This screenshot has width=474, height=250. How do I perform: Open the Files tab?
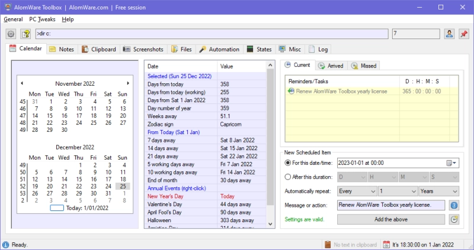tap(182, 50)
